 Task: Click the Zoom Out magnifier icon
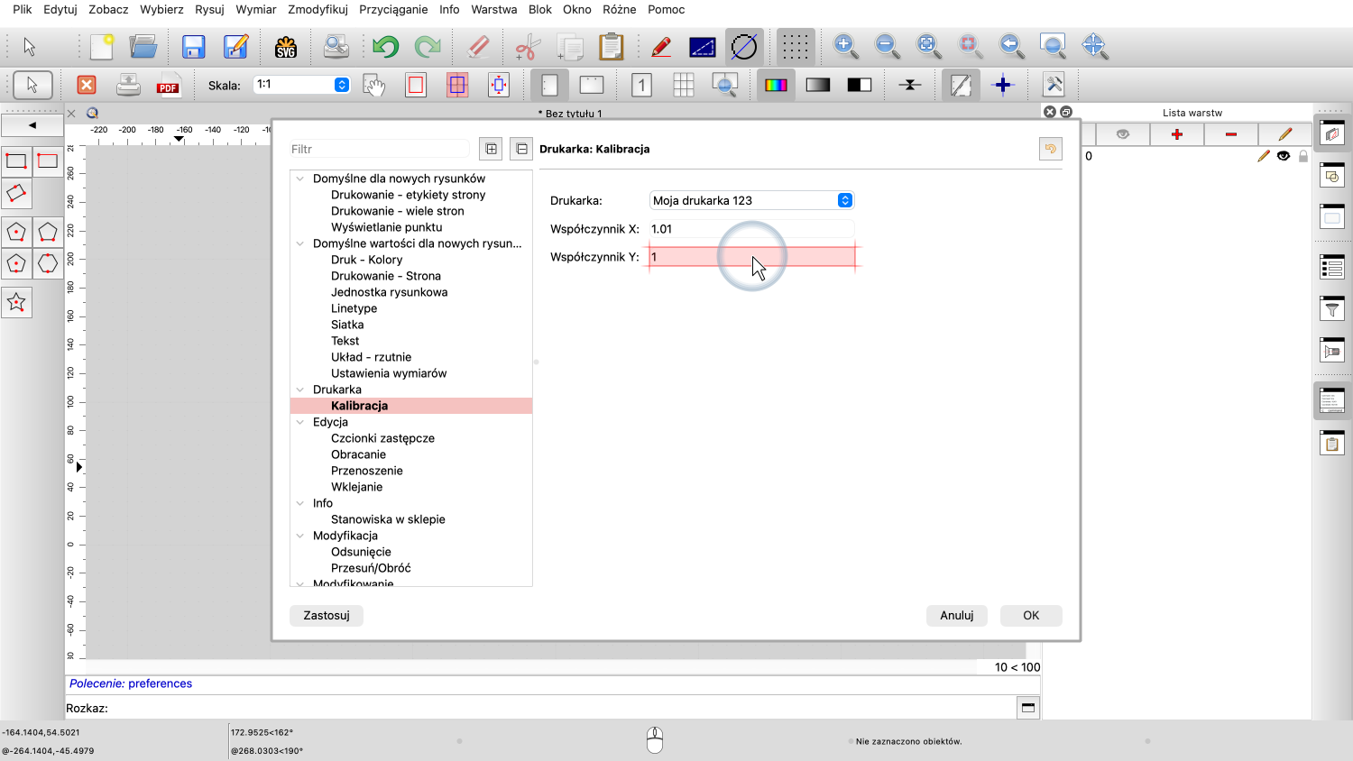click(887, 46)
